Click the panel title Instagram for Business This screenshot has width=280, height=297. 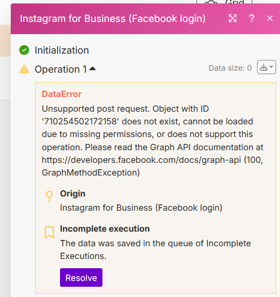[x=113, y=19]
